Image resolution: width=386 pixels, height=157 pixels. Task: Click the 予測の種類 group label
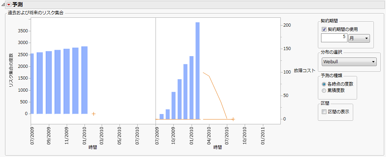(x=331, y=76)
